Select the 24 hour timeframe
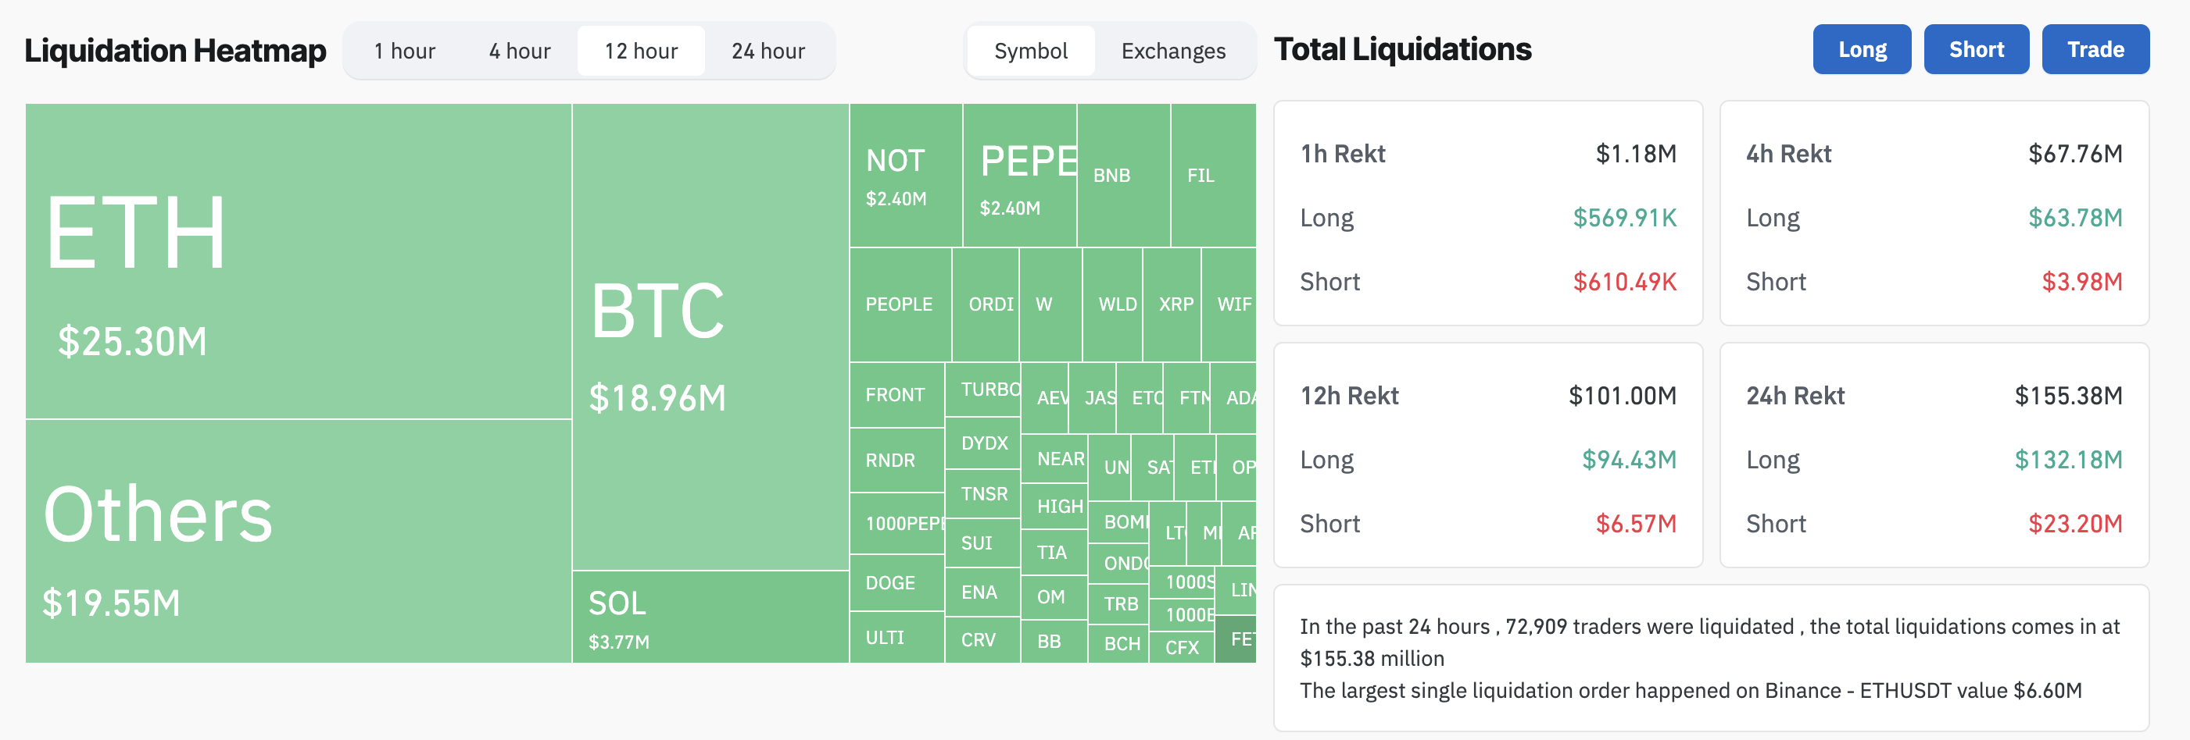This screenshot has height=740, width=2190. click(x=768, y=51)
